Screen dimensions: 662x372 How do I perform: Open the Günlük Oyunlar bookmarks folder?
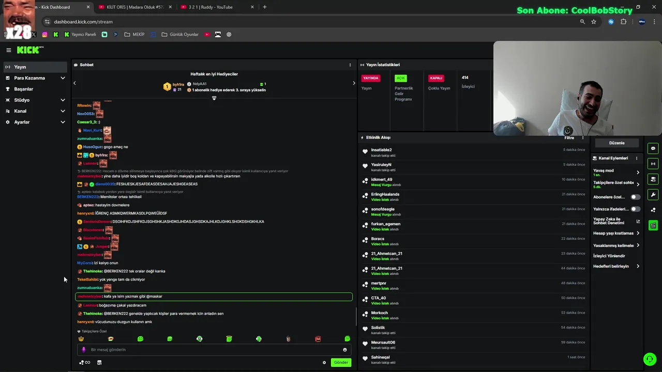pyautogui.click(x=180, y=35)
